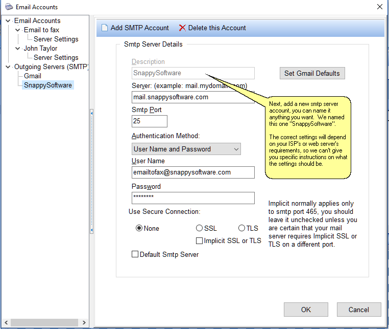This screenshot has width=389, height=329.
Task: Click the User Name field
Action: [193, 172]
